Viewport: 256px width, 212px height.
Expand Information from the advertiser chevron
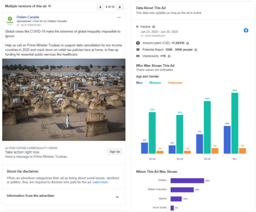117,197
